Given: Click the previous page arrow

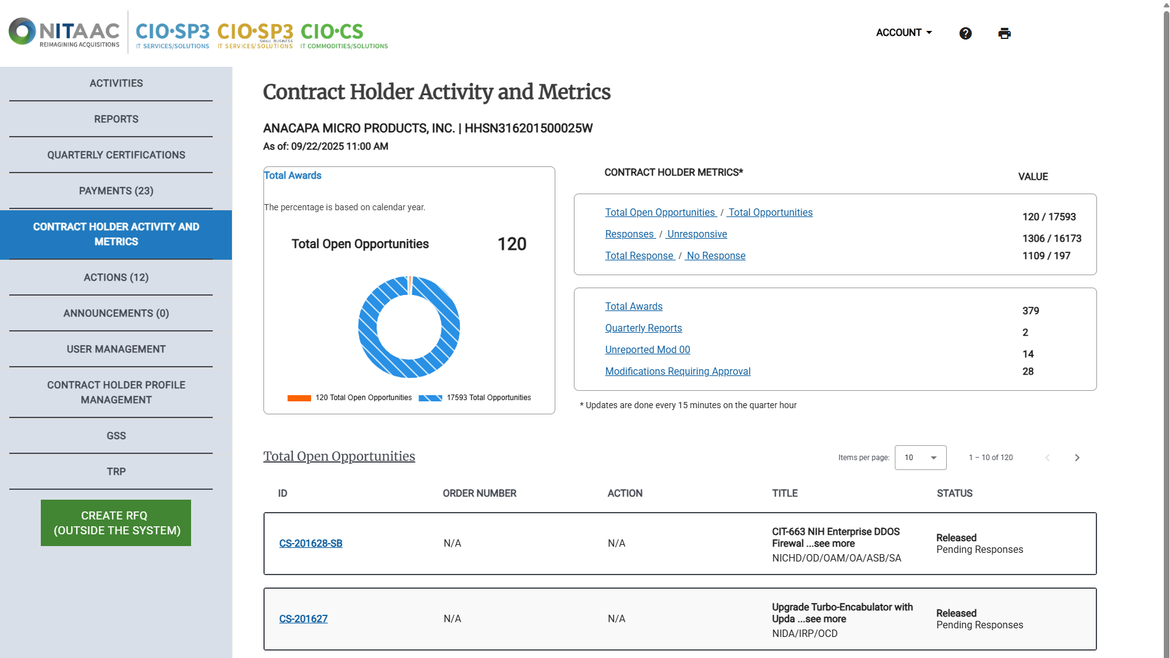Looking at the screenshot, I should (x=1047, y=458).
